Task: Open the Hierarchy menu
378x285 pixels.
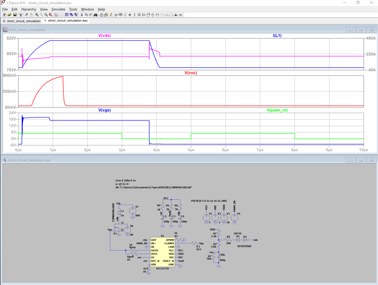Action: (29, 9)
